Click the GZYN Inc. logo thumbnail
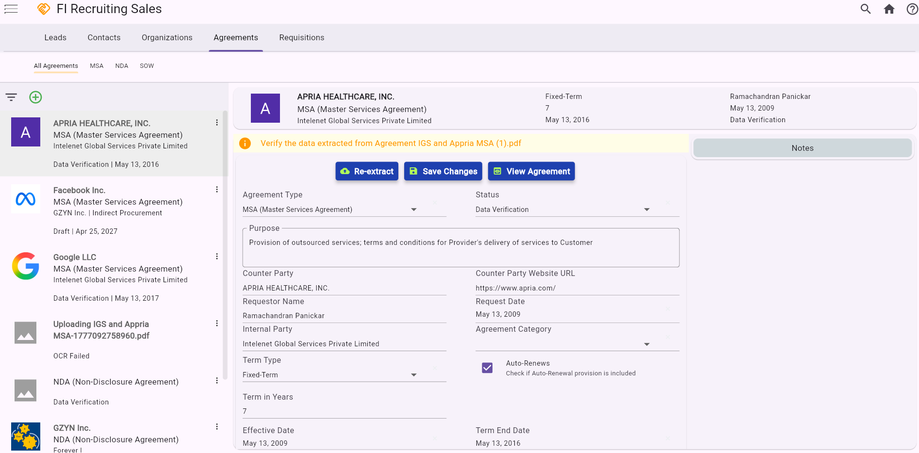Image resolution: width=919 pixels, height=453 pixels. [26, 437]
